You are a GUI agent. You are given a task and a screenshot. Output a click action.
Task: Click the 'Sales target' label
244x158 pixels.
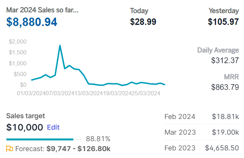pos(26,116)
